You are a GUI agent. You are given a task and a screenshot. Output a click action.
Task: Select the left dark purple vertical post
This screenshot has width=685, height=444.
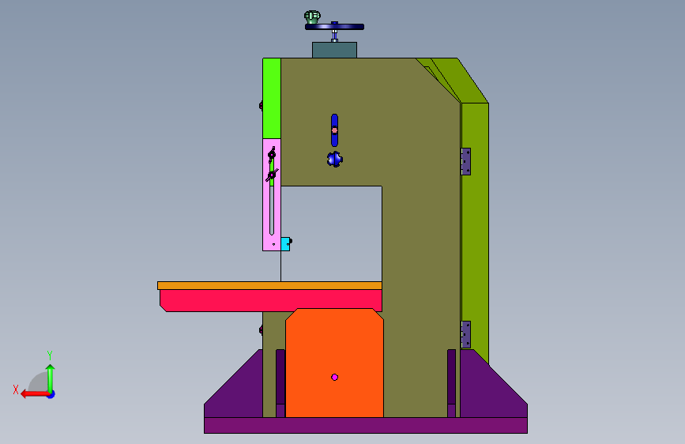pyautogui.click(x=280, y=383)
